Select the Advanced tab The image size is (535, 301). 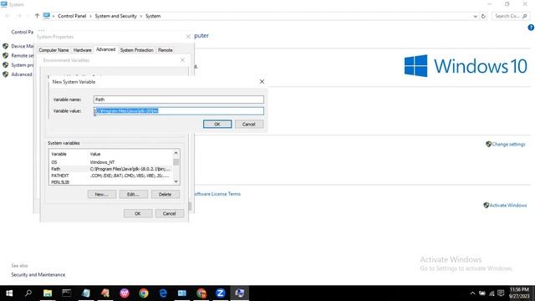106,49
